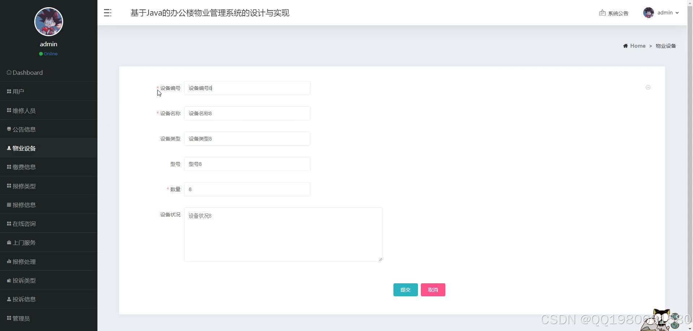Viewport: 693px width, 331px height.
Task: Open 维修人员 management
Action: click(24, 110)
